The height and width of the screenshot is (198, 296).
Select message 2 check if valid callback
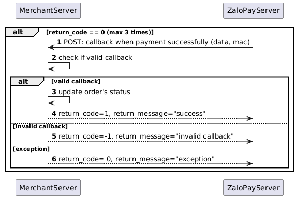[x=92, y=58]
